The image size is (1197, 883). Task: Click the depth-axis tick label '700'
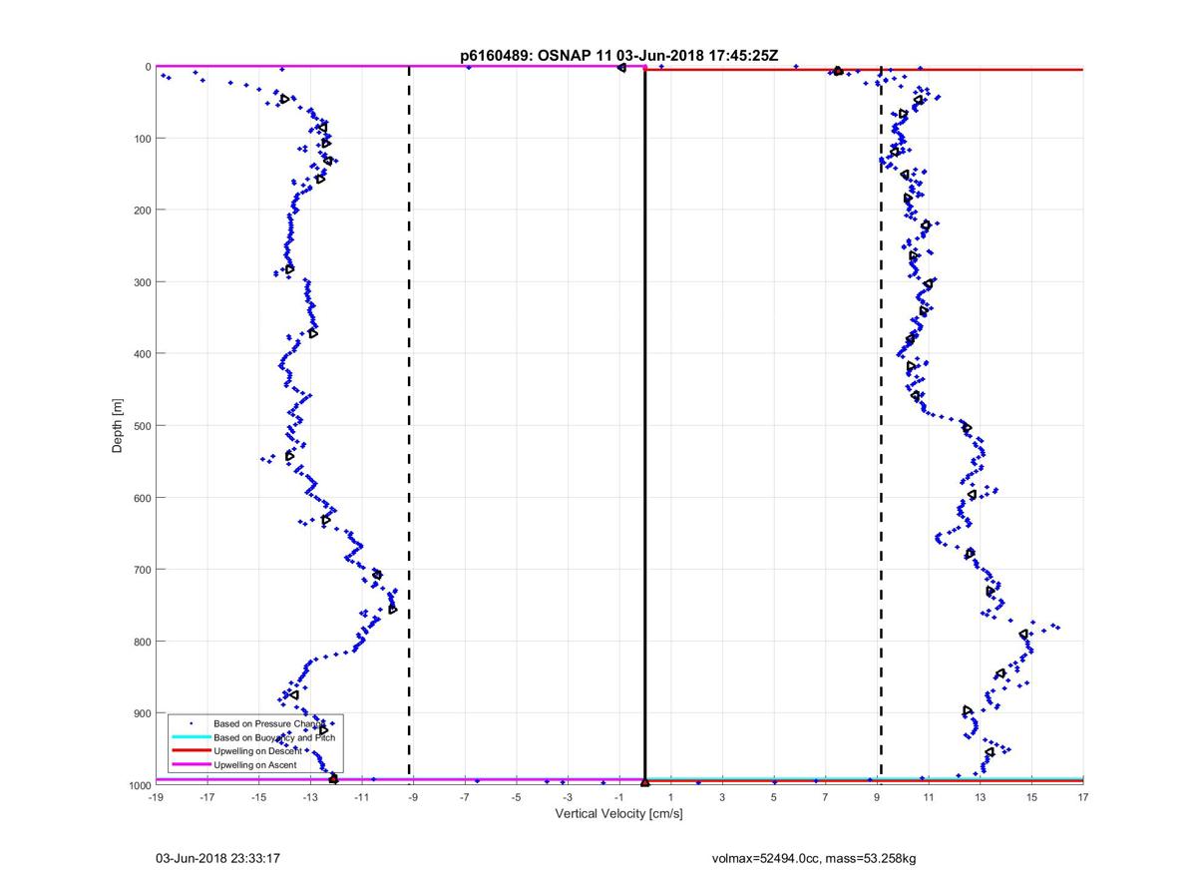[x=142, y=570]
